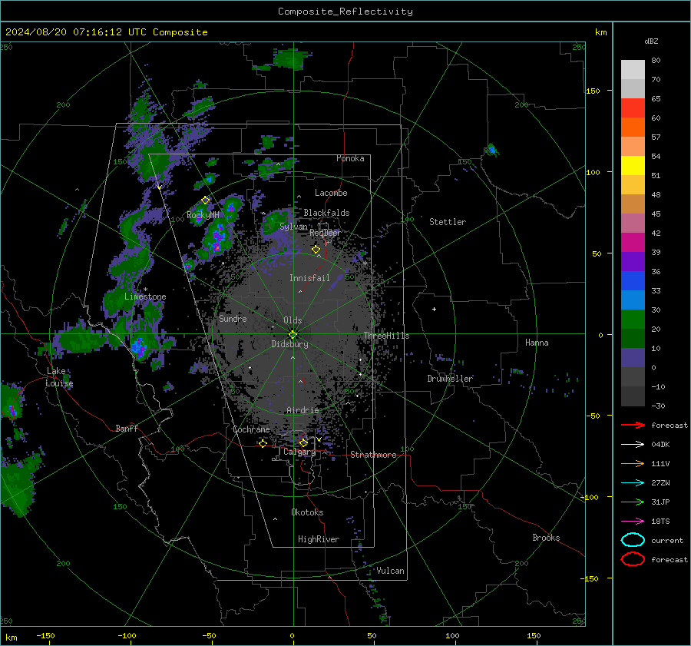
Task: Click the Brooks city label
Action: [546, 538]
